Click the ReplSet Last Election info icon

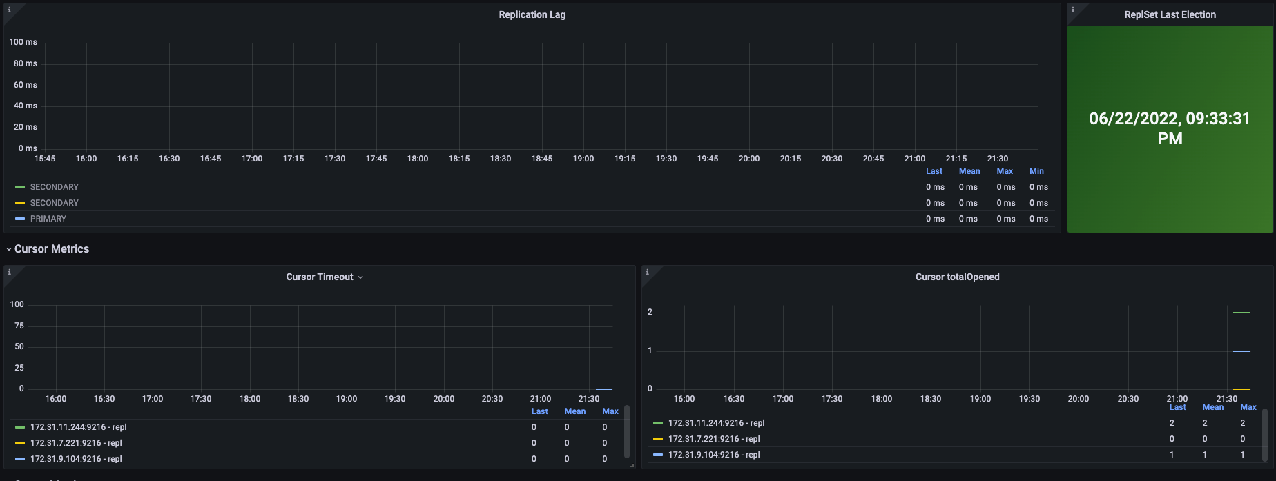1072,10
